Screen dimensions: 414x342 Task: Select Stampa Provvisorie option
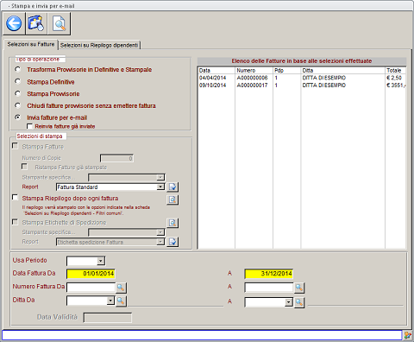click(x=18, y=93)
